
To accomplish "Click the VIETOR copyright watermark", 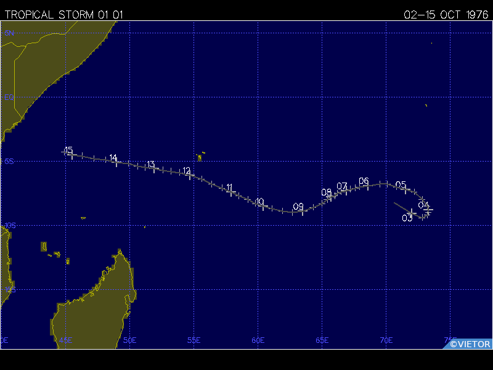I will pos(470,344).
